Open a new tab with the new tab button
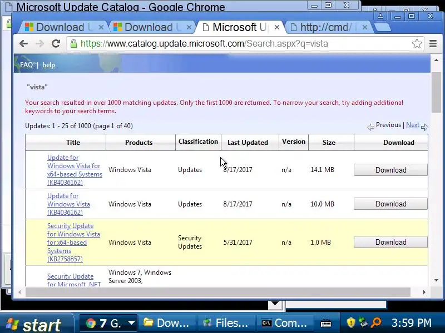445x333 pixels. 383,27
